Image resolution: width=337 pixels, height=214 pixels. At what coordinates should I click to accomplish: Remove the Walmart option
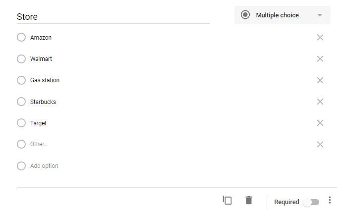pyautogui.click(x=320, y=59)
